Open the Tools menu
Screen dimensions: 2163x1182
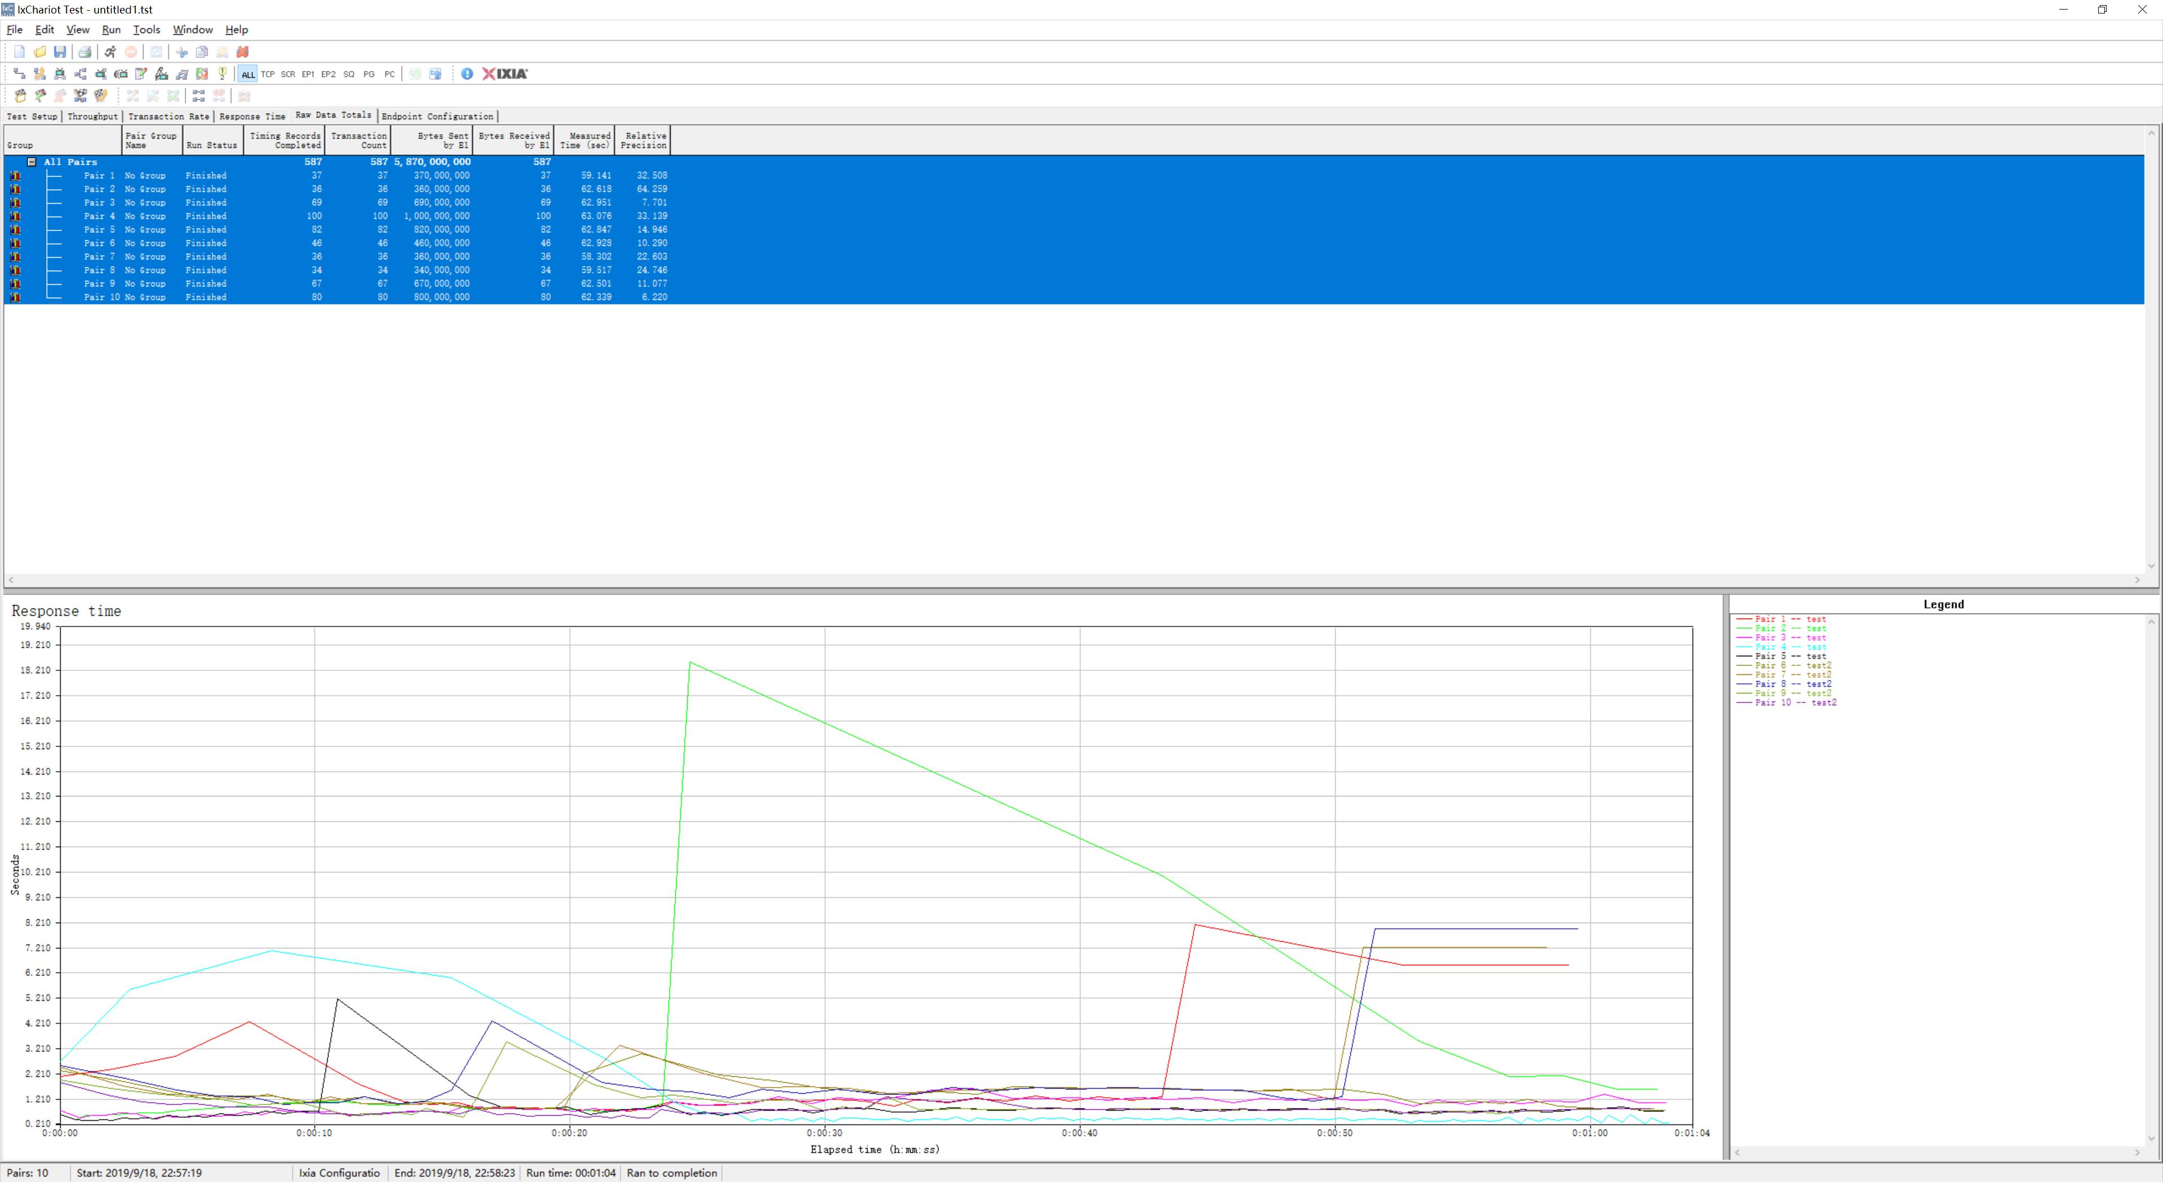click(146, 29)
